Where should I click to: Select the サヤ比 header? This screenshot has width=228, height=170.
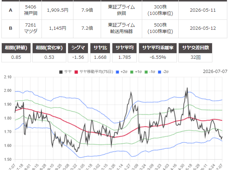[x=100, y=48]
